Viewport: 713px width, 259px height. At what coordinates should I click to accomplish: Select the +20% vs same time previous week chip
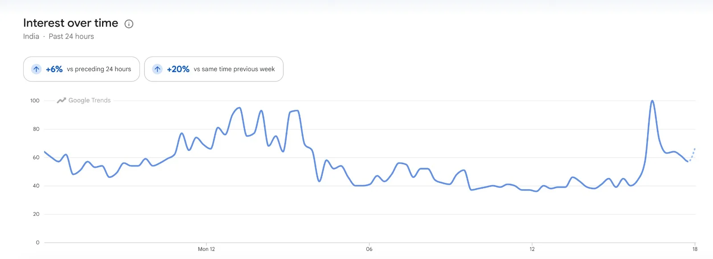pos(214,69)
